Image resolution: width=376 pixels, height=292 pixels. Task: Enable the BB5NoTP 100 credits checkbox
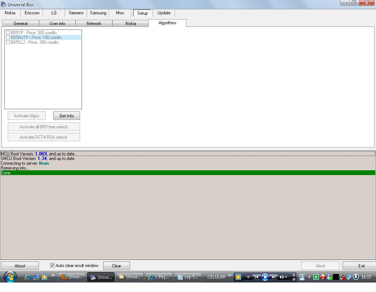coord(8,38)
